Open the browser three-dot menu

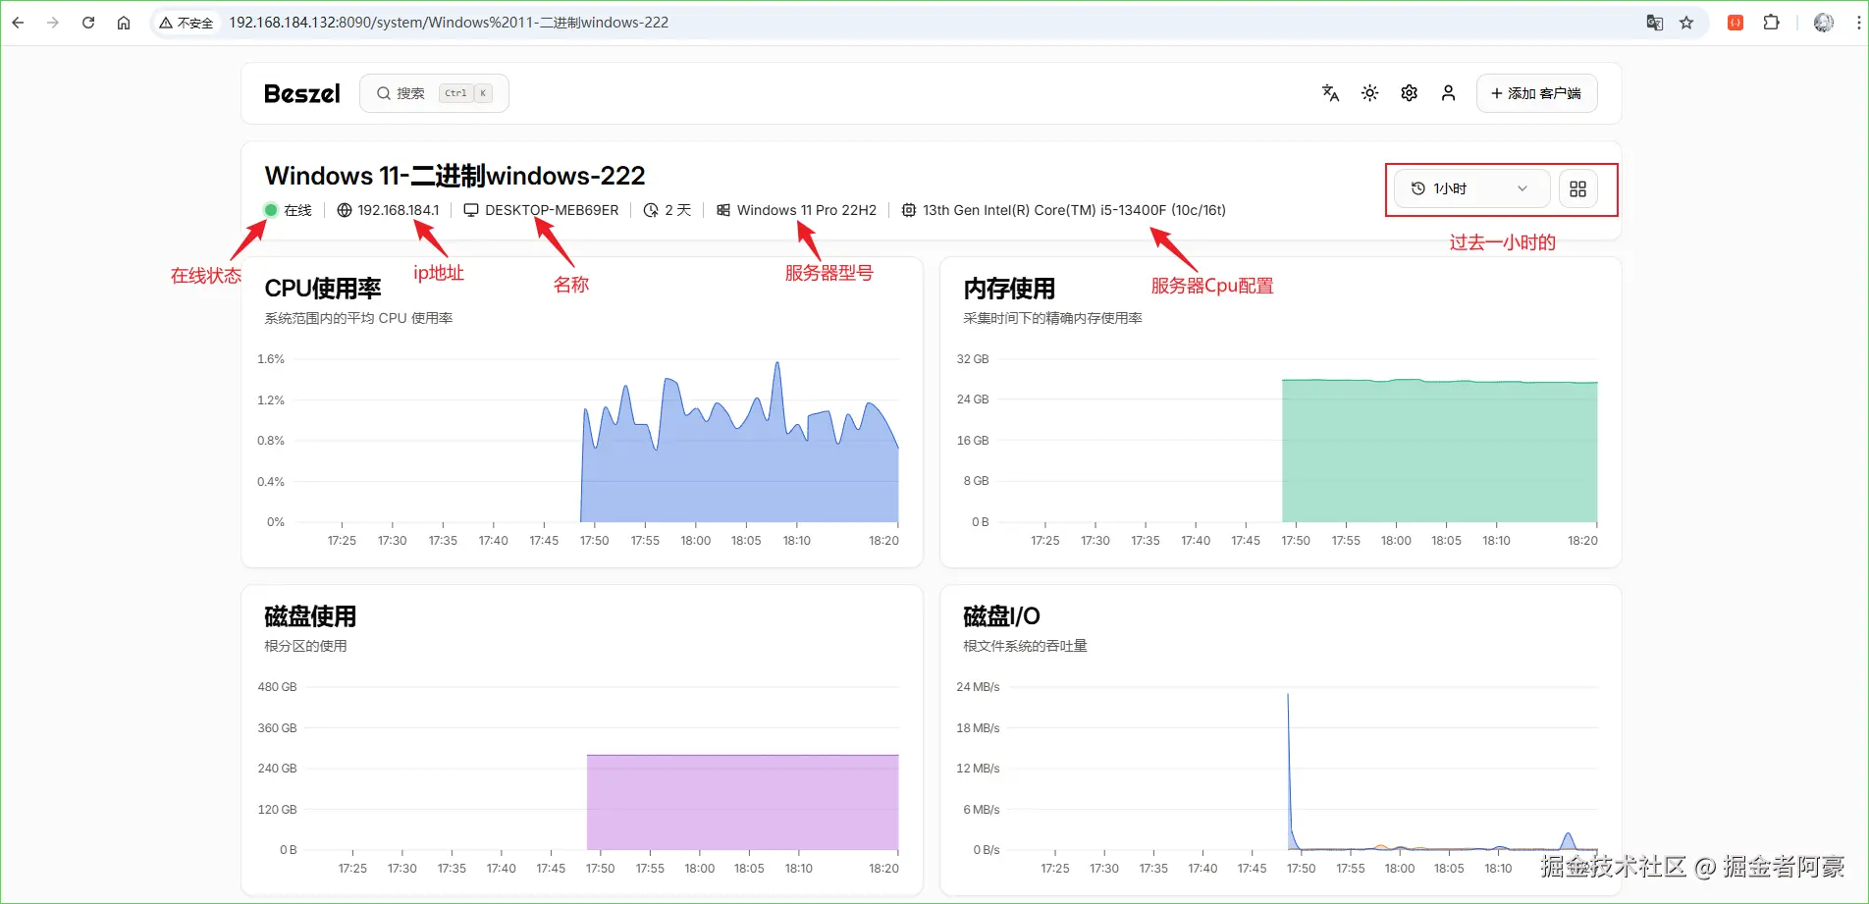click(x=1858, y=23)
